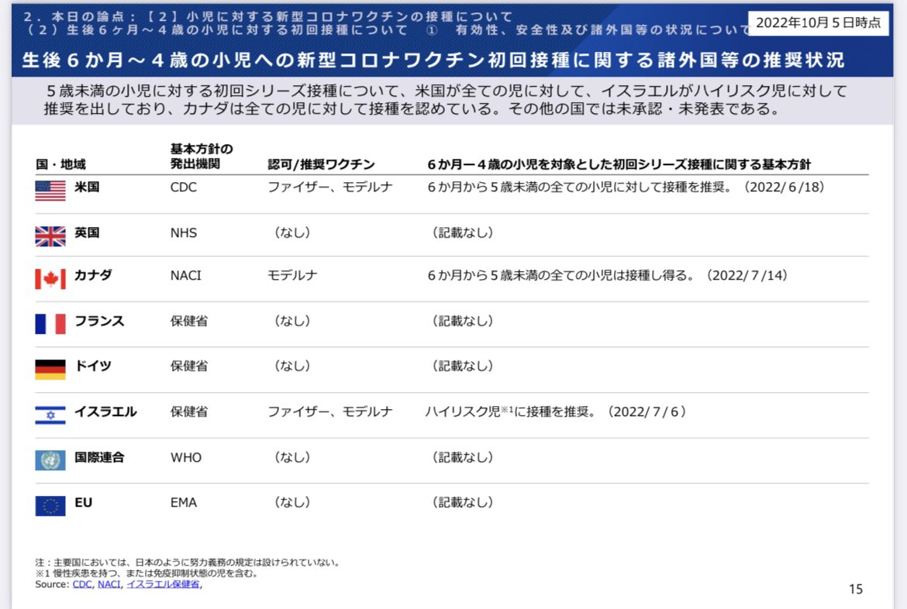Click the header line (2)生後6ヶ月～4歳の小児
Screen dimensions: 907x609
click(x=388, y=29)
